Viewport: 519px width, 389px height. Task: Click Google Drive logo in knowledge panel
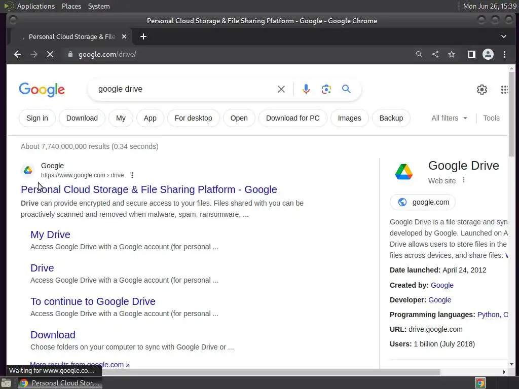pyautogui.click(x=404, y=172)
